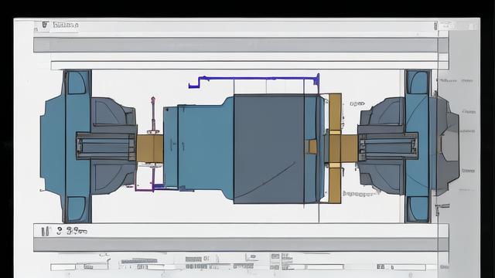Click the small corner-shaped icon in the bottom toolbar center
495x278 pixels.
tap(251, 258)
